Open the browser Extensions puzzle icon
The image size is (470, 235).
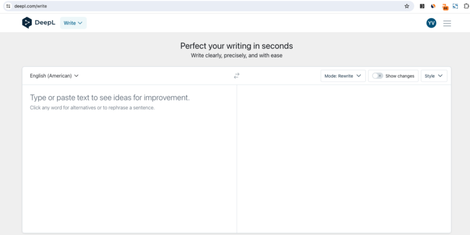coord(465,6)
